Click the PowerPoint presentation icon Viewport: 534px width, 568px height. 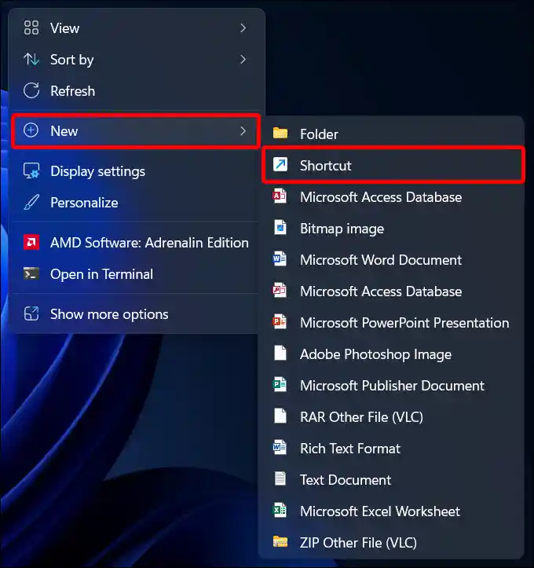click(x=280, y=321)
